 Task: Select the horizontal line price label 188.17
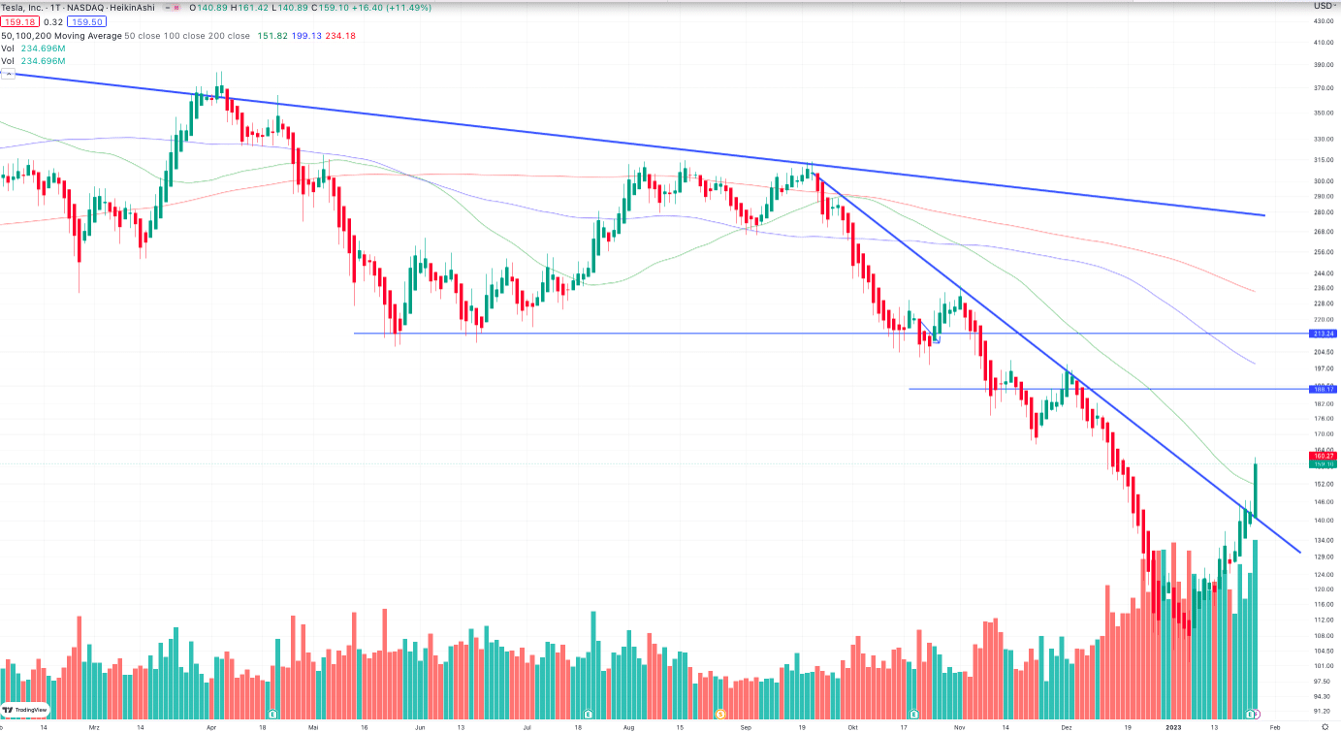[x=1324, y=389]
